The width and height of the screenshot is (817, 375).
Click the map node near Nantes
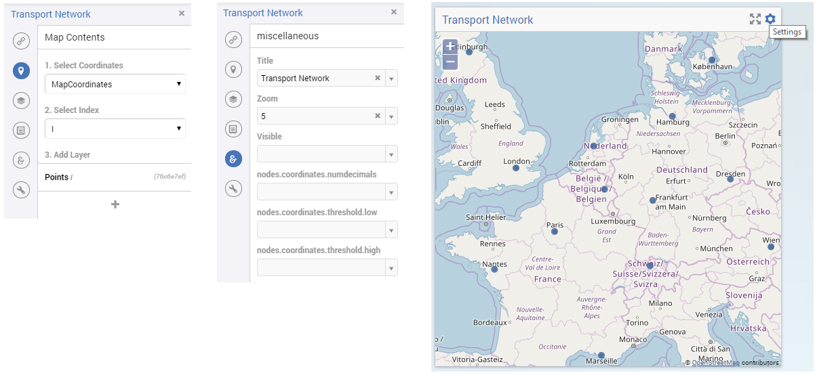pos(494,269)
